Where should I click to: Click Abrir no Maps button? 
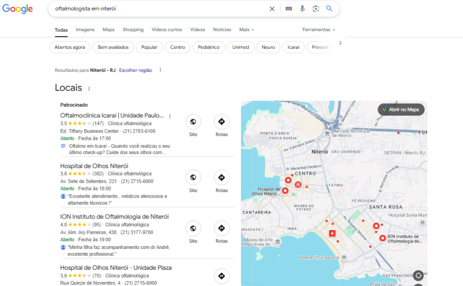click(401, 110)
